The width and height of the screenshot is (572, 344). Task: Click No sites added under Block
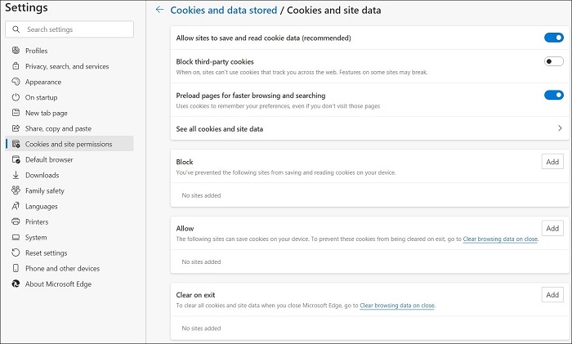pyautogui.click(x=201, y=195)
